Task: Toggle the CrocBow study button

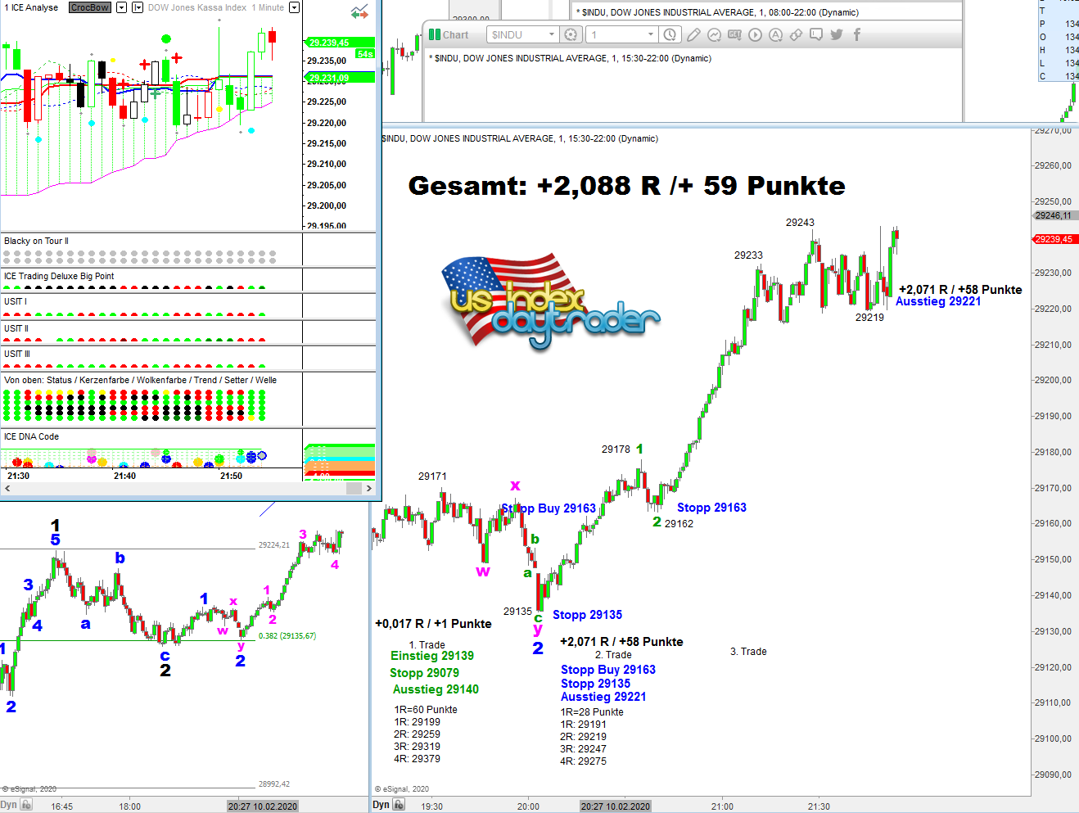Action: 89,7
